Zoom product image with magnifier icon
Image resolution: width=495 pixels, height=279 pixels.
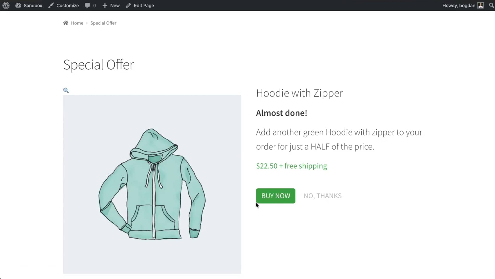(66, 90)
